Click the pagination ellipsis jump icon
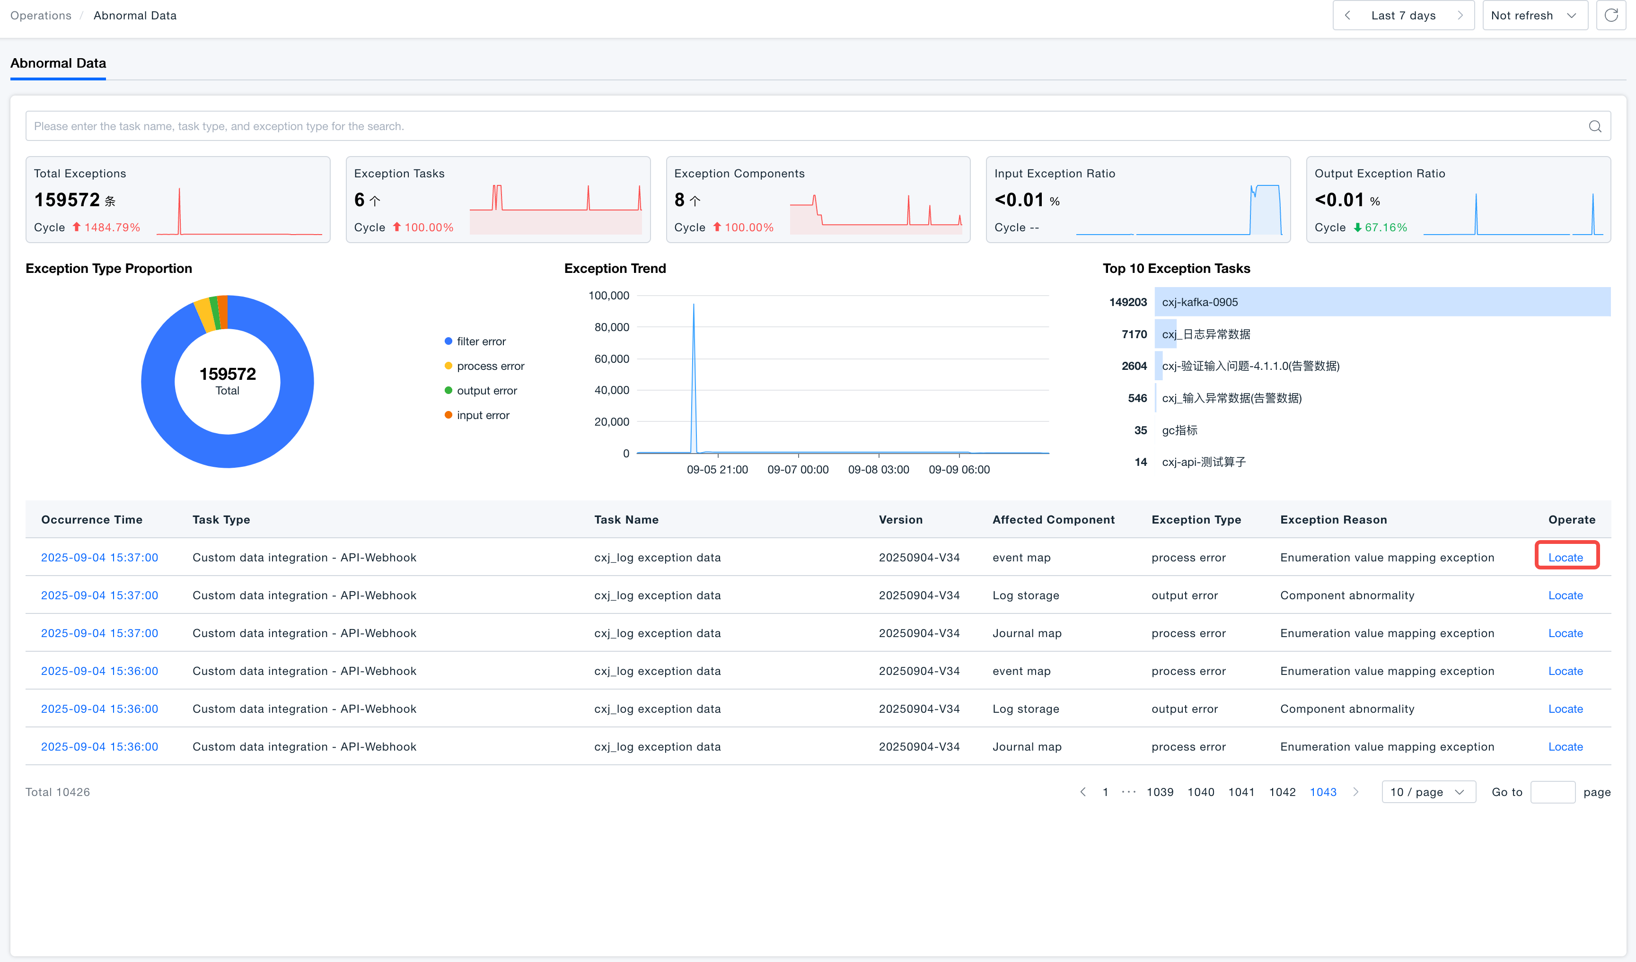The width and height of the screenshot is (1636, 962). click(1129, 792)
